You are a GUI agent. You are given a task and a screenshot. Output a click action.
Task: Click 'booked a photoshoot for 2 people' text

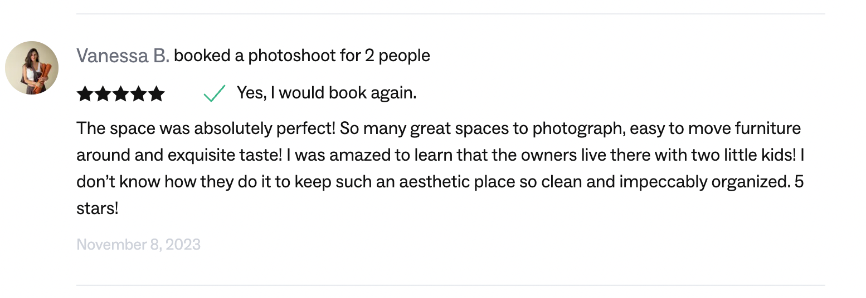click(x=302, y=56)
